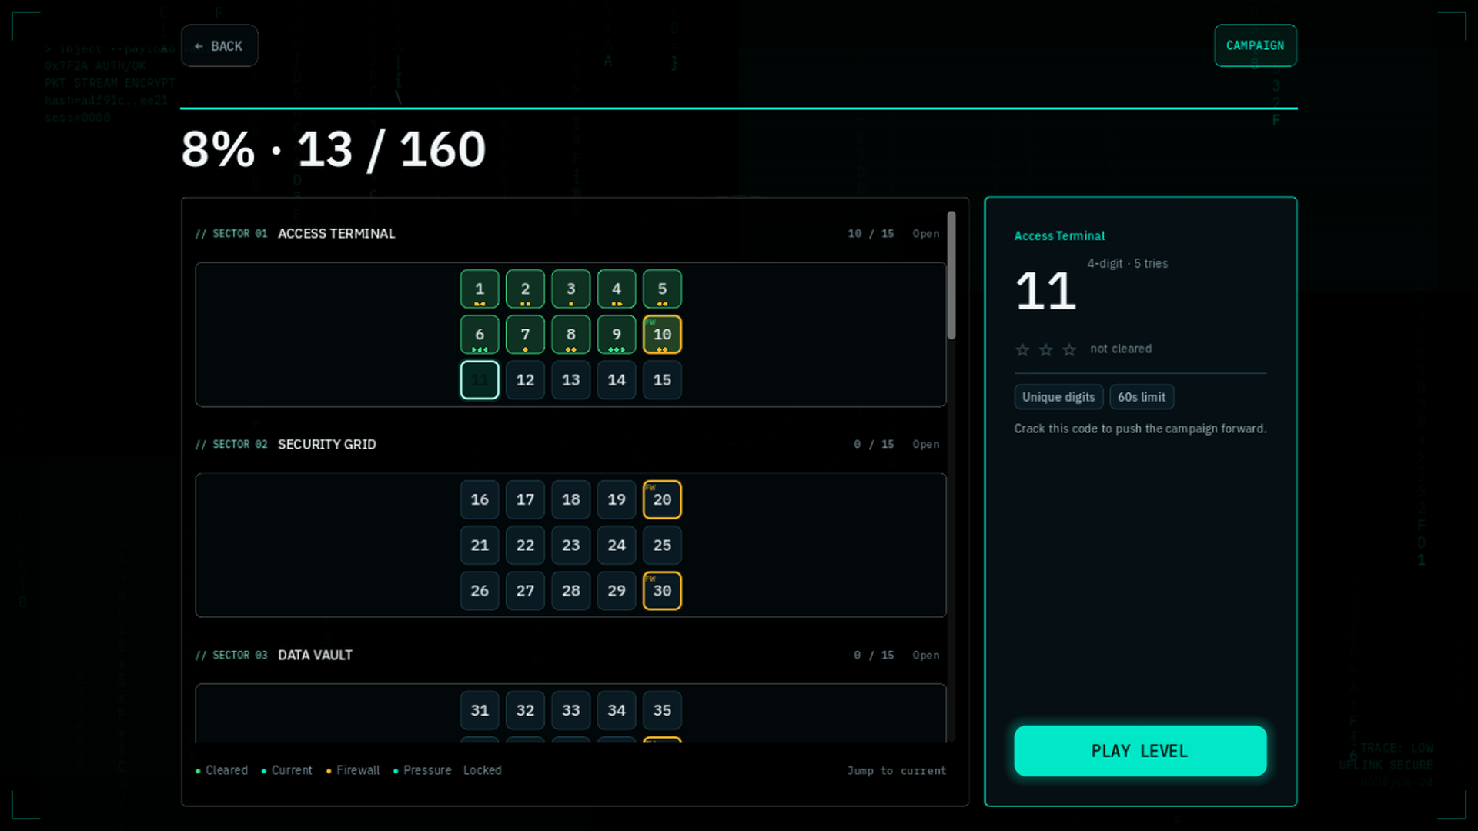Select level 3 tile
Screen dimensions: 1478x831
click(x=571, y=289)
